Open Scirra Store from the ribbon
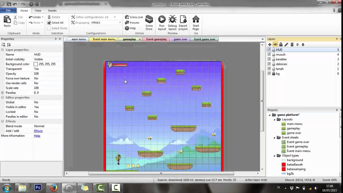 149,23
